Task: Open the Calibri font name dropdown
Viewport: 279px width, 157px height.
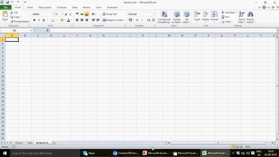Action: coord(53,14)
